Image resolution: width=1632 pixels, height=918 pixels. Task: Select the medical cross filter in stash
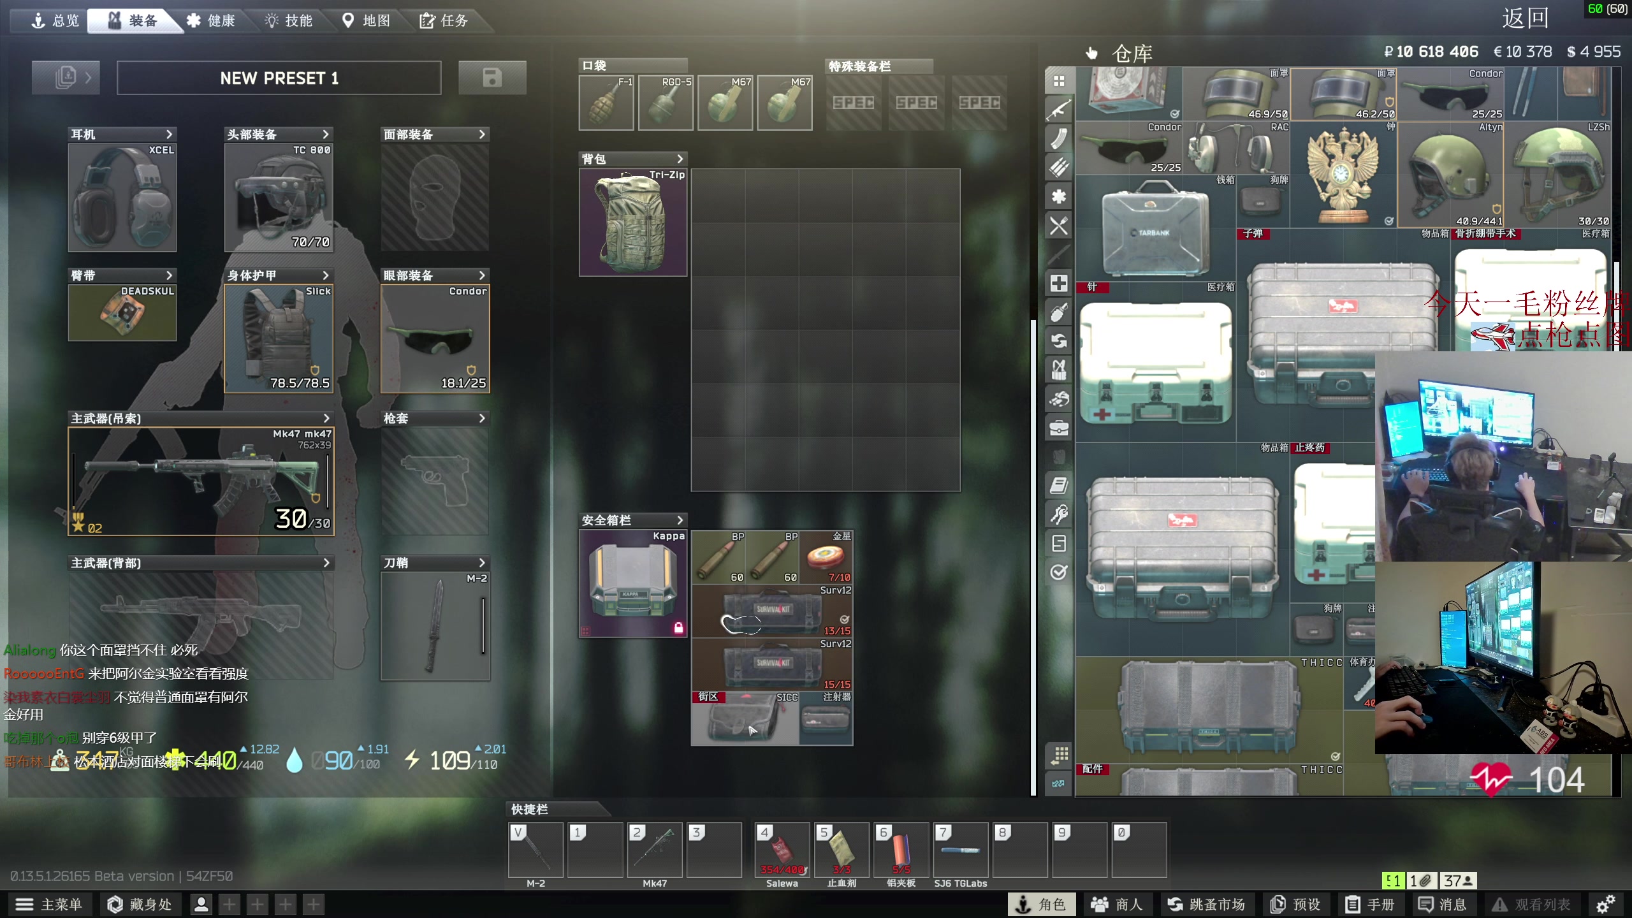[x=1059, y=283]
